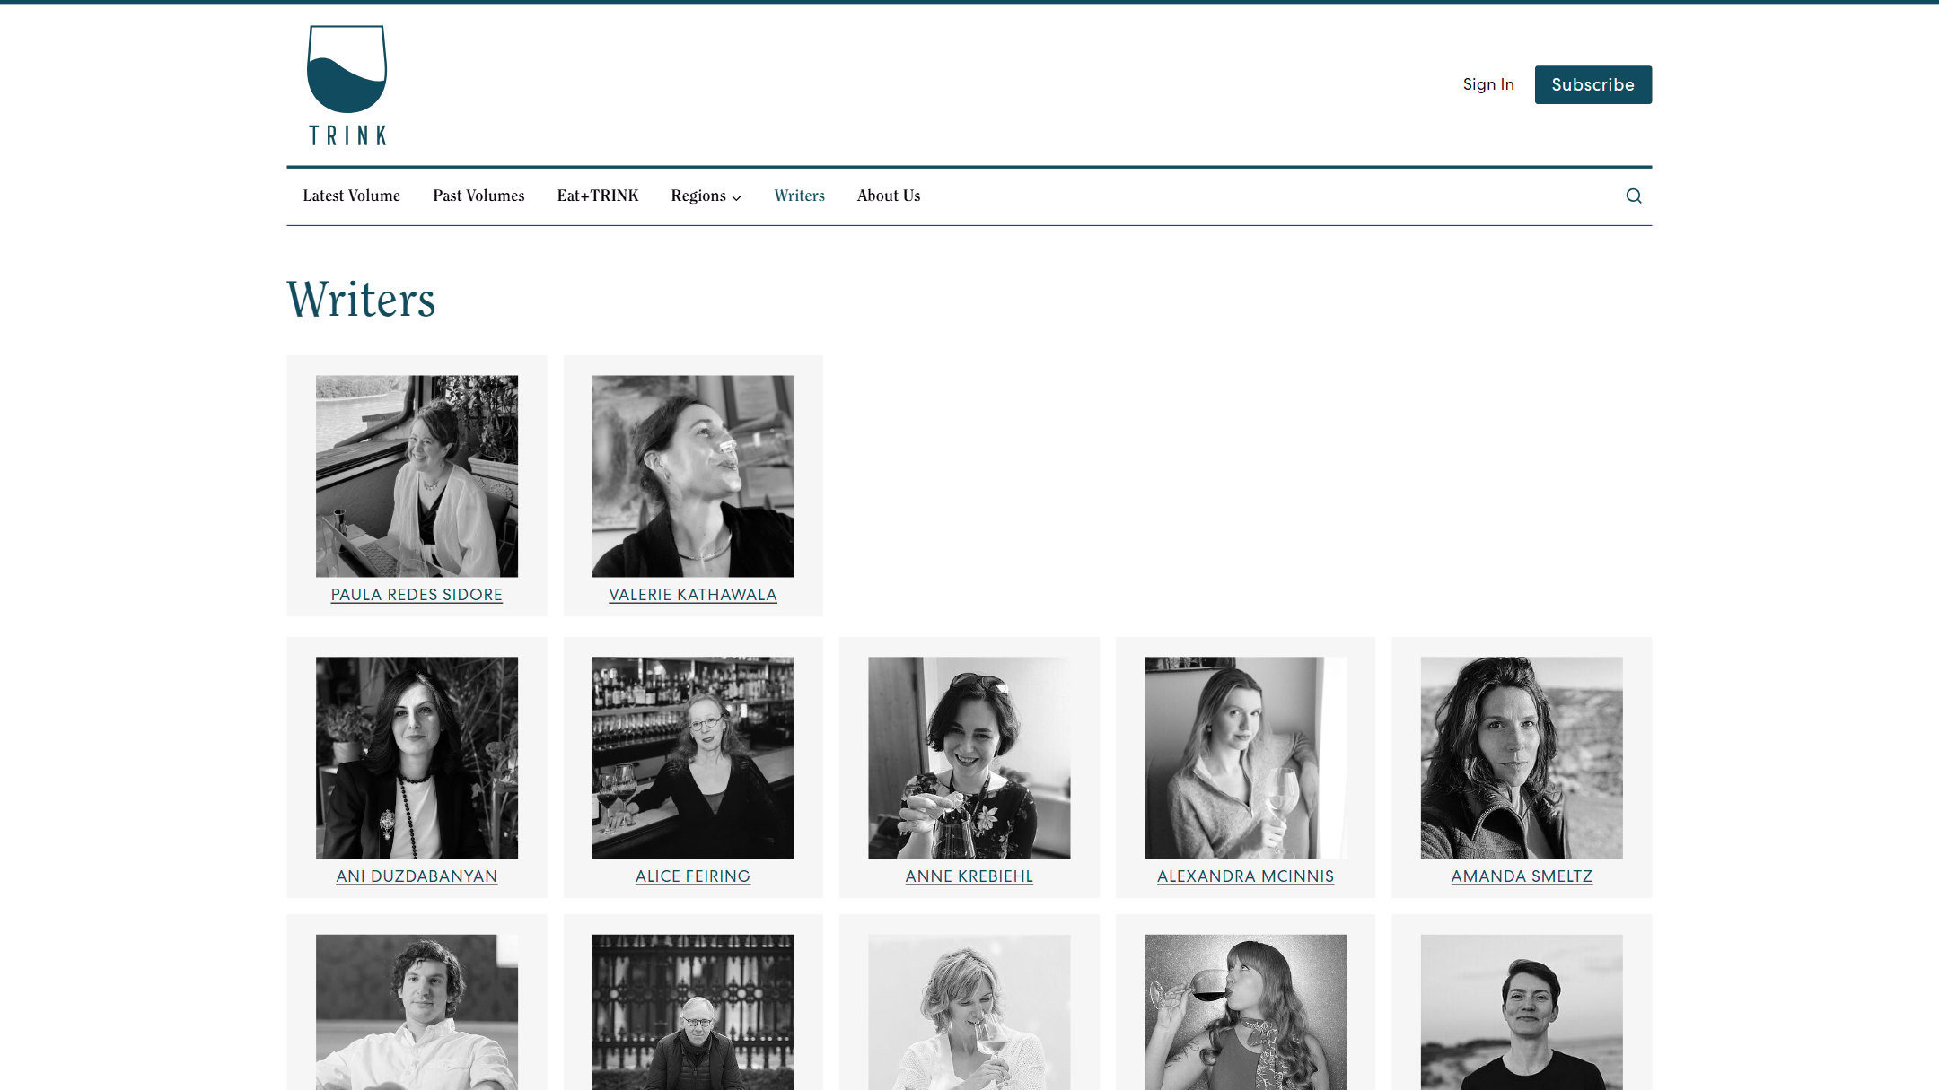The height and width of the screenshot is (1090, 1939).
Task: Click photo of woman drinking red wine
Action: point(1245,1012)
